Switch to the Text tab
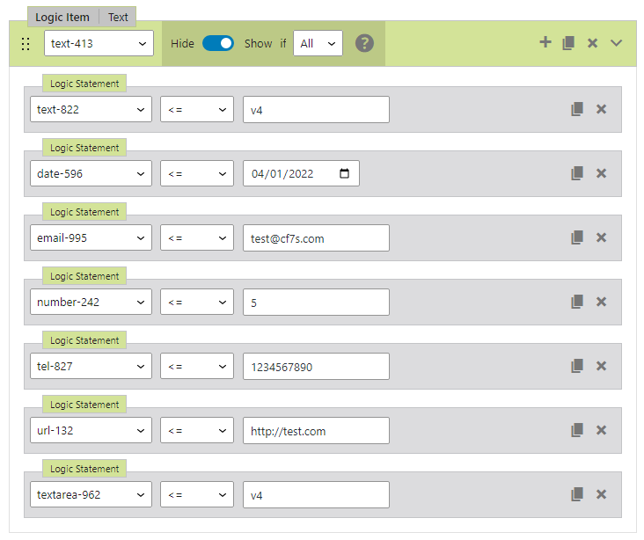 point(118,18)
